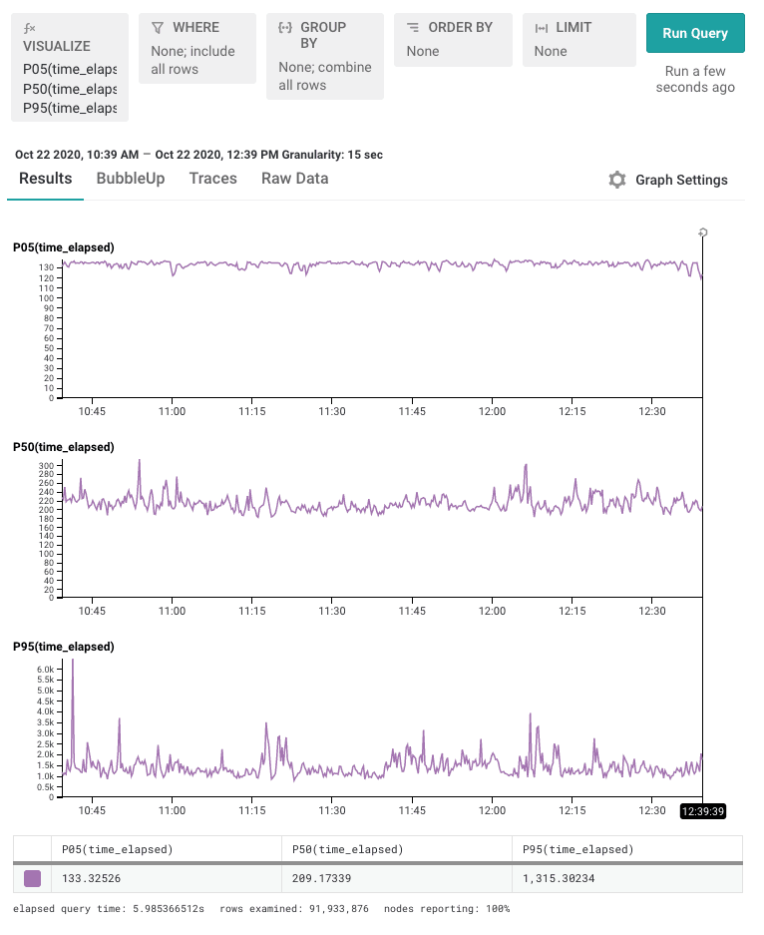Click the Graph Settings gear icon
This screenshot has width=764, height=935.
click(617, 180)
